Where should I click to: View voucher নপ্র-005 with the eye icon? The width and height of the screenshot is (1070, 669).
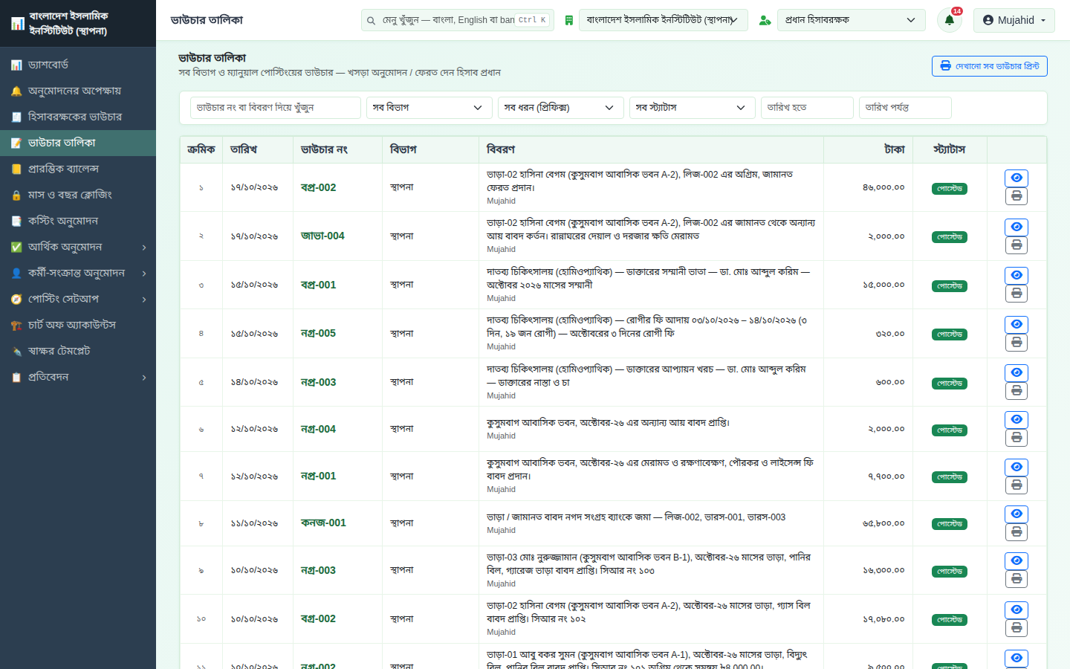tap(1016, 324)
